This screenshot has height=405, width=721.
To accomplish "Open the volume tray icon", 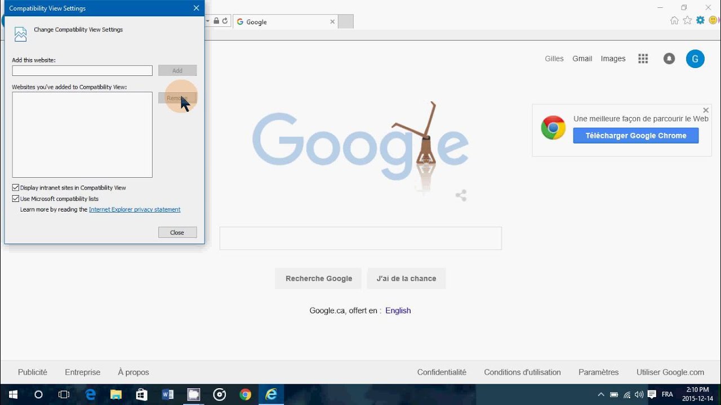I will click(x=639, y=395).
